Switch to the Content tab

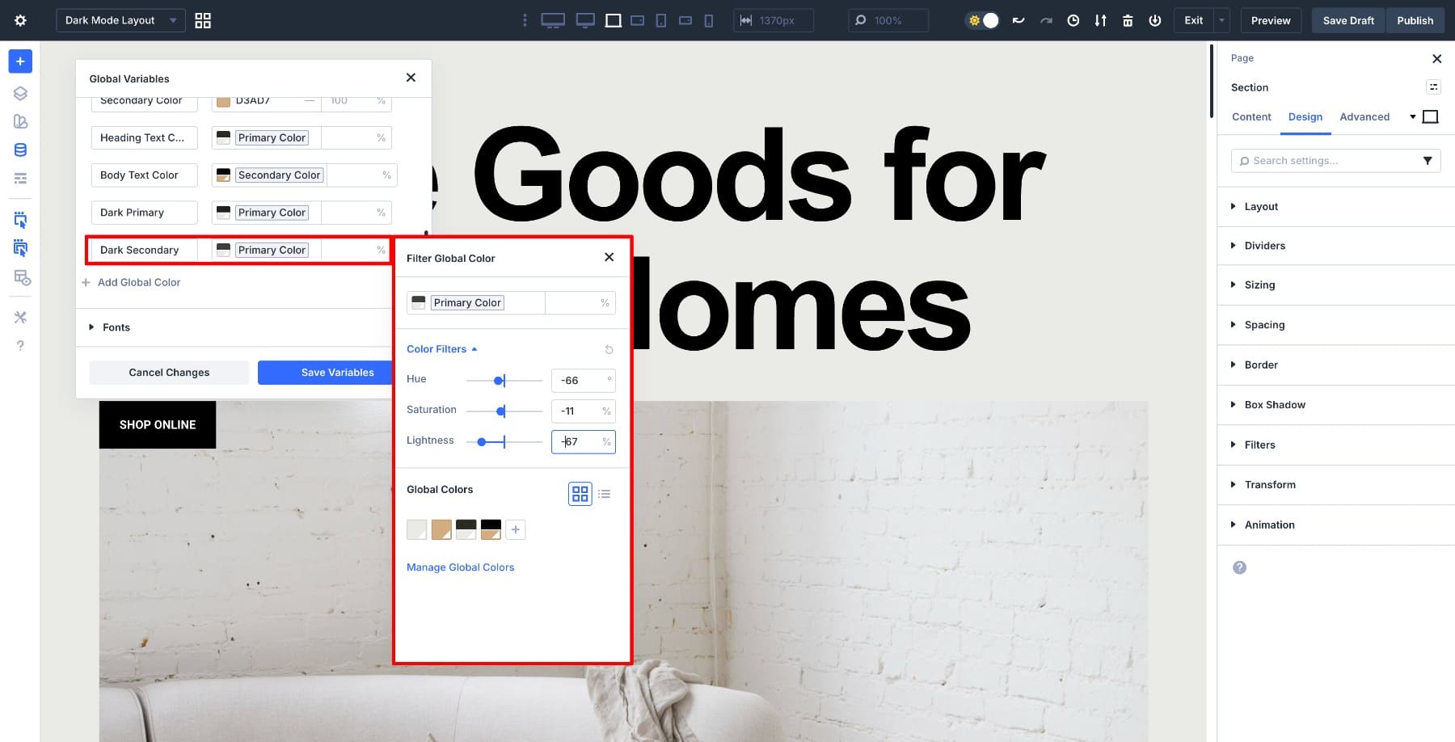pyautogui.click(x=1251, y=117)
